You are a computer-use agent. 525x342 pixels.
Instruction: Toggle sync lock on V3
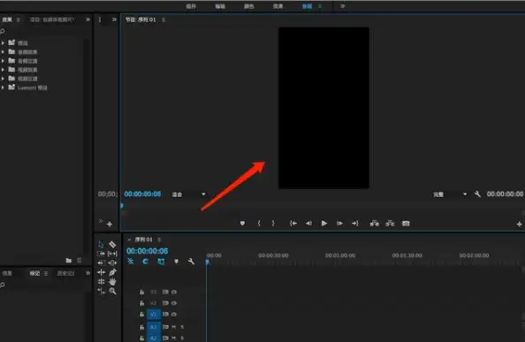click(x=165, y=293)
